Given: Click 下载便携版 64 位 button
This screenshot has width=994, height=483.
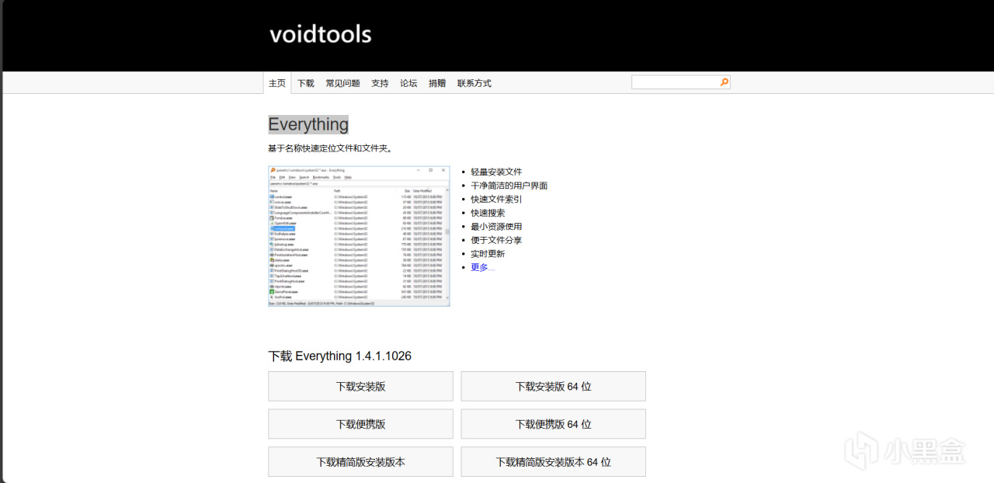Looking at the screenshot, I should click(553, 424).
